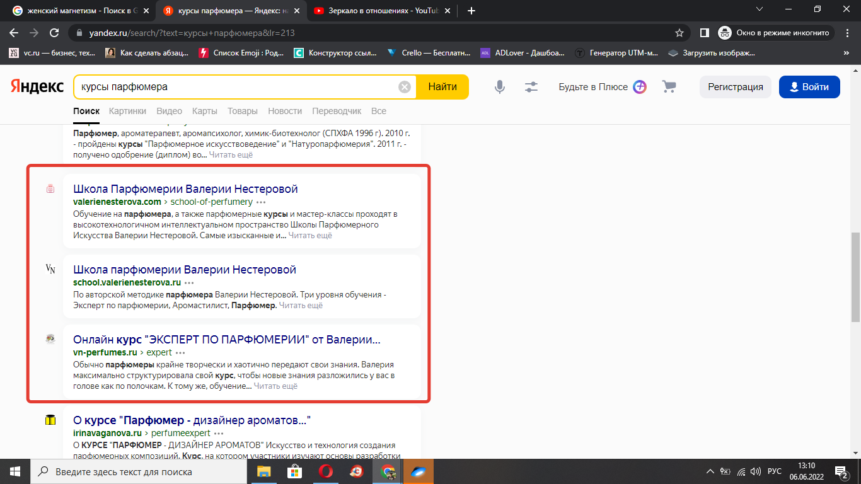This screenshot has height=484, width=861.
Task: Show hidden system tray icons
Action: point(710,471)
